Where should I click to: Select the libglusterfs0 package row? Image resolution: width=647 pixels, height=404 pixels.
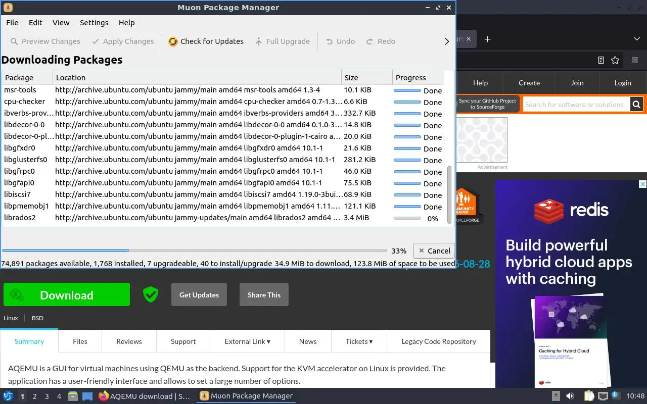[x=222, y=160]
